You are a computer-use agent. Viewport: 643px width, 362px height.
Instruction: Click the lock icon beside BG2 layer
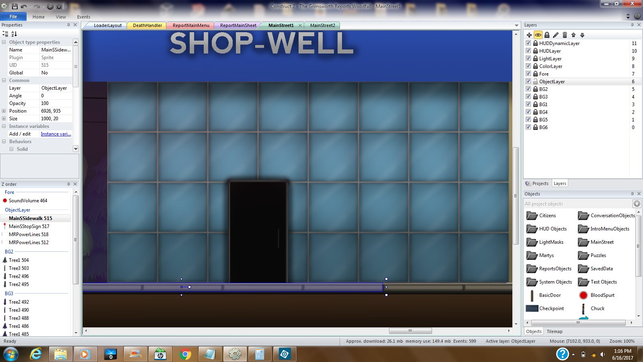pos(535,89)
